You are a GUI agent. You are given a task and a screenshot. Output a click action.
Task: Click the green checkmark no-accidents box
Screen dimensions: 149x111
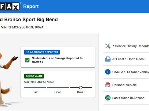(27, 60)
